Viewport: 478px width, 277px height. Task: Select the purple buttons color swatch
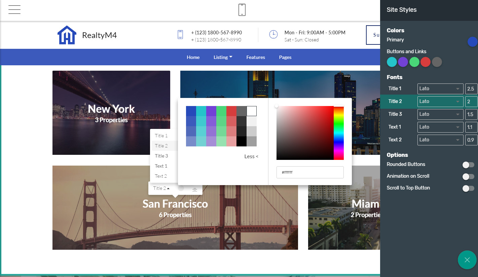click(403, 62)
